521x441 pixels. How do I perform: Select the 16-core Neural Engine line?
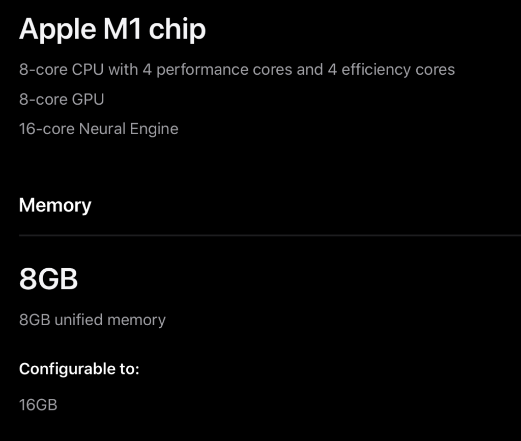tap(99, 129)
